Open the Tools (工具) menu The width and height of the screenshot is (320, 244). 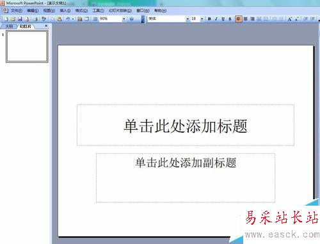(x=98, y=10)
